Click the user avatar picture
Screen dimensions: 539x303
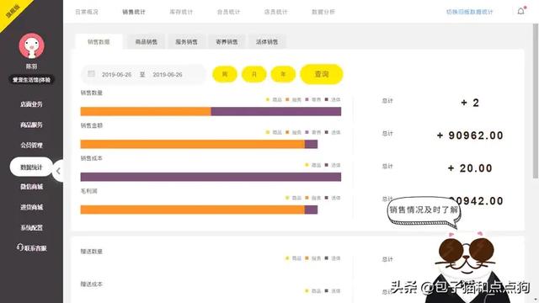[x=32, y=45]
